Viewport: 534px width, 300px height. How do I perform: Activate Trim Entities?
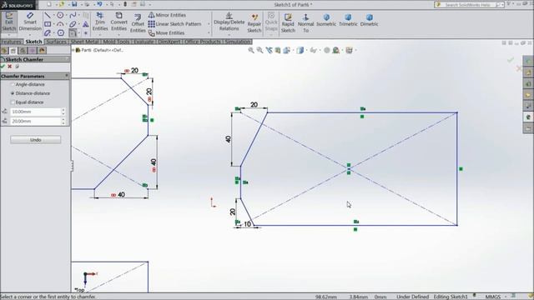pyautogui.click(x=100, y=22)
